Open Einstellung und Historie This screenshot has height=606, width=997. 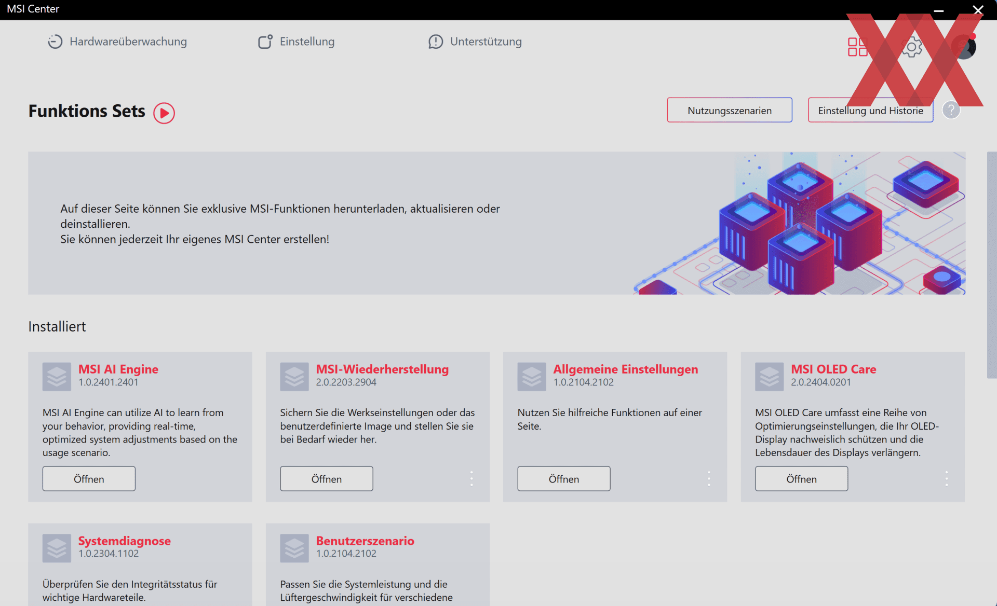tap(870, 110)
